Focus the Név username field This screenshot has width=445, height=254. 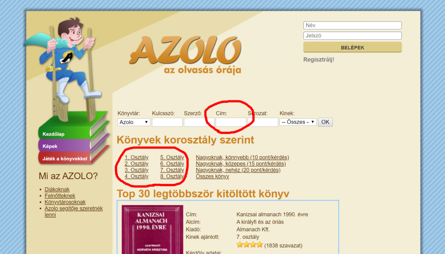click(352, 25)
